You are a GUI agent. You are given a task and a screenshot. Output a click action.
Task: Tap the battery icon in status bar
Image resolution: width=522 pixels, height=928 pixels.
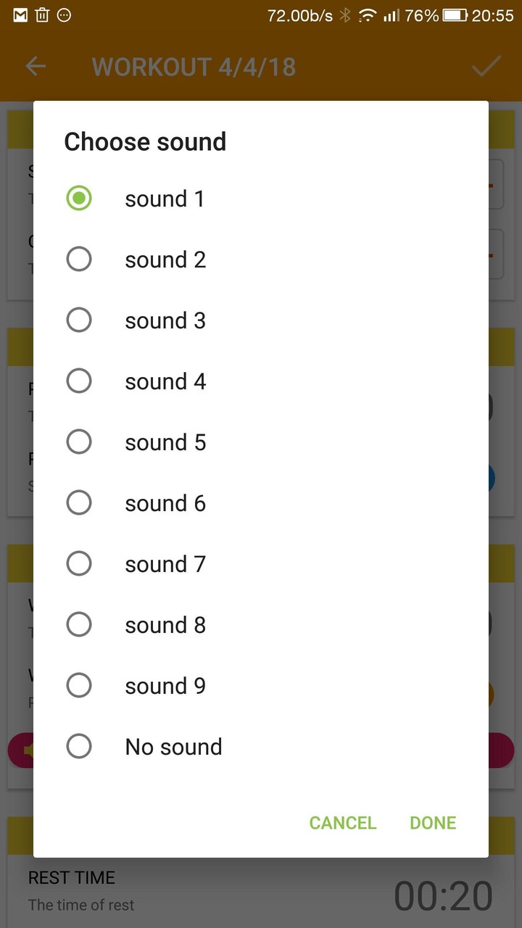pos(455,15)
